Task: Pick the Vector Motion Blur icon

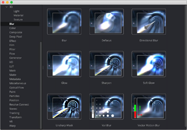Action: click(x=149, y=107)
